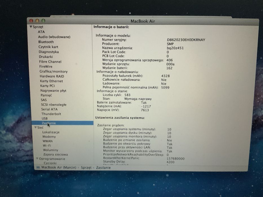The width and height of the screenshot is (263, 197).
Task: Select Drukarki in the sidebar
Action: coord(46,57)
